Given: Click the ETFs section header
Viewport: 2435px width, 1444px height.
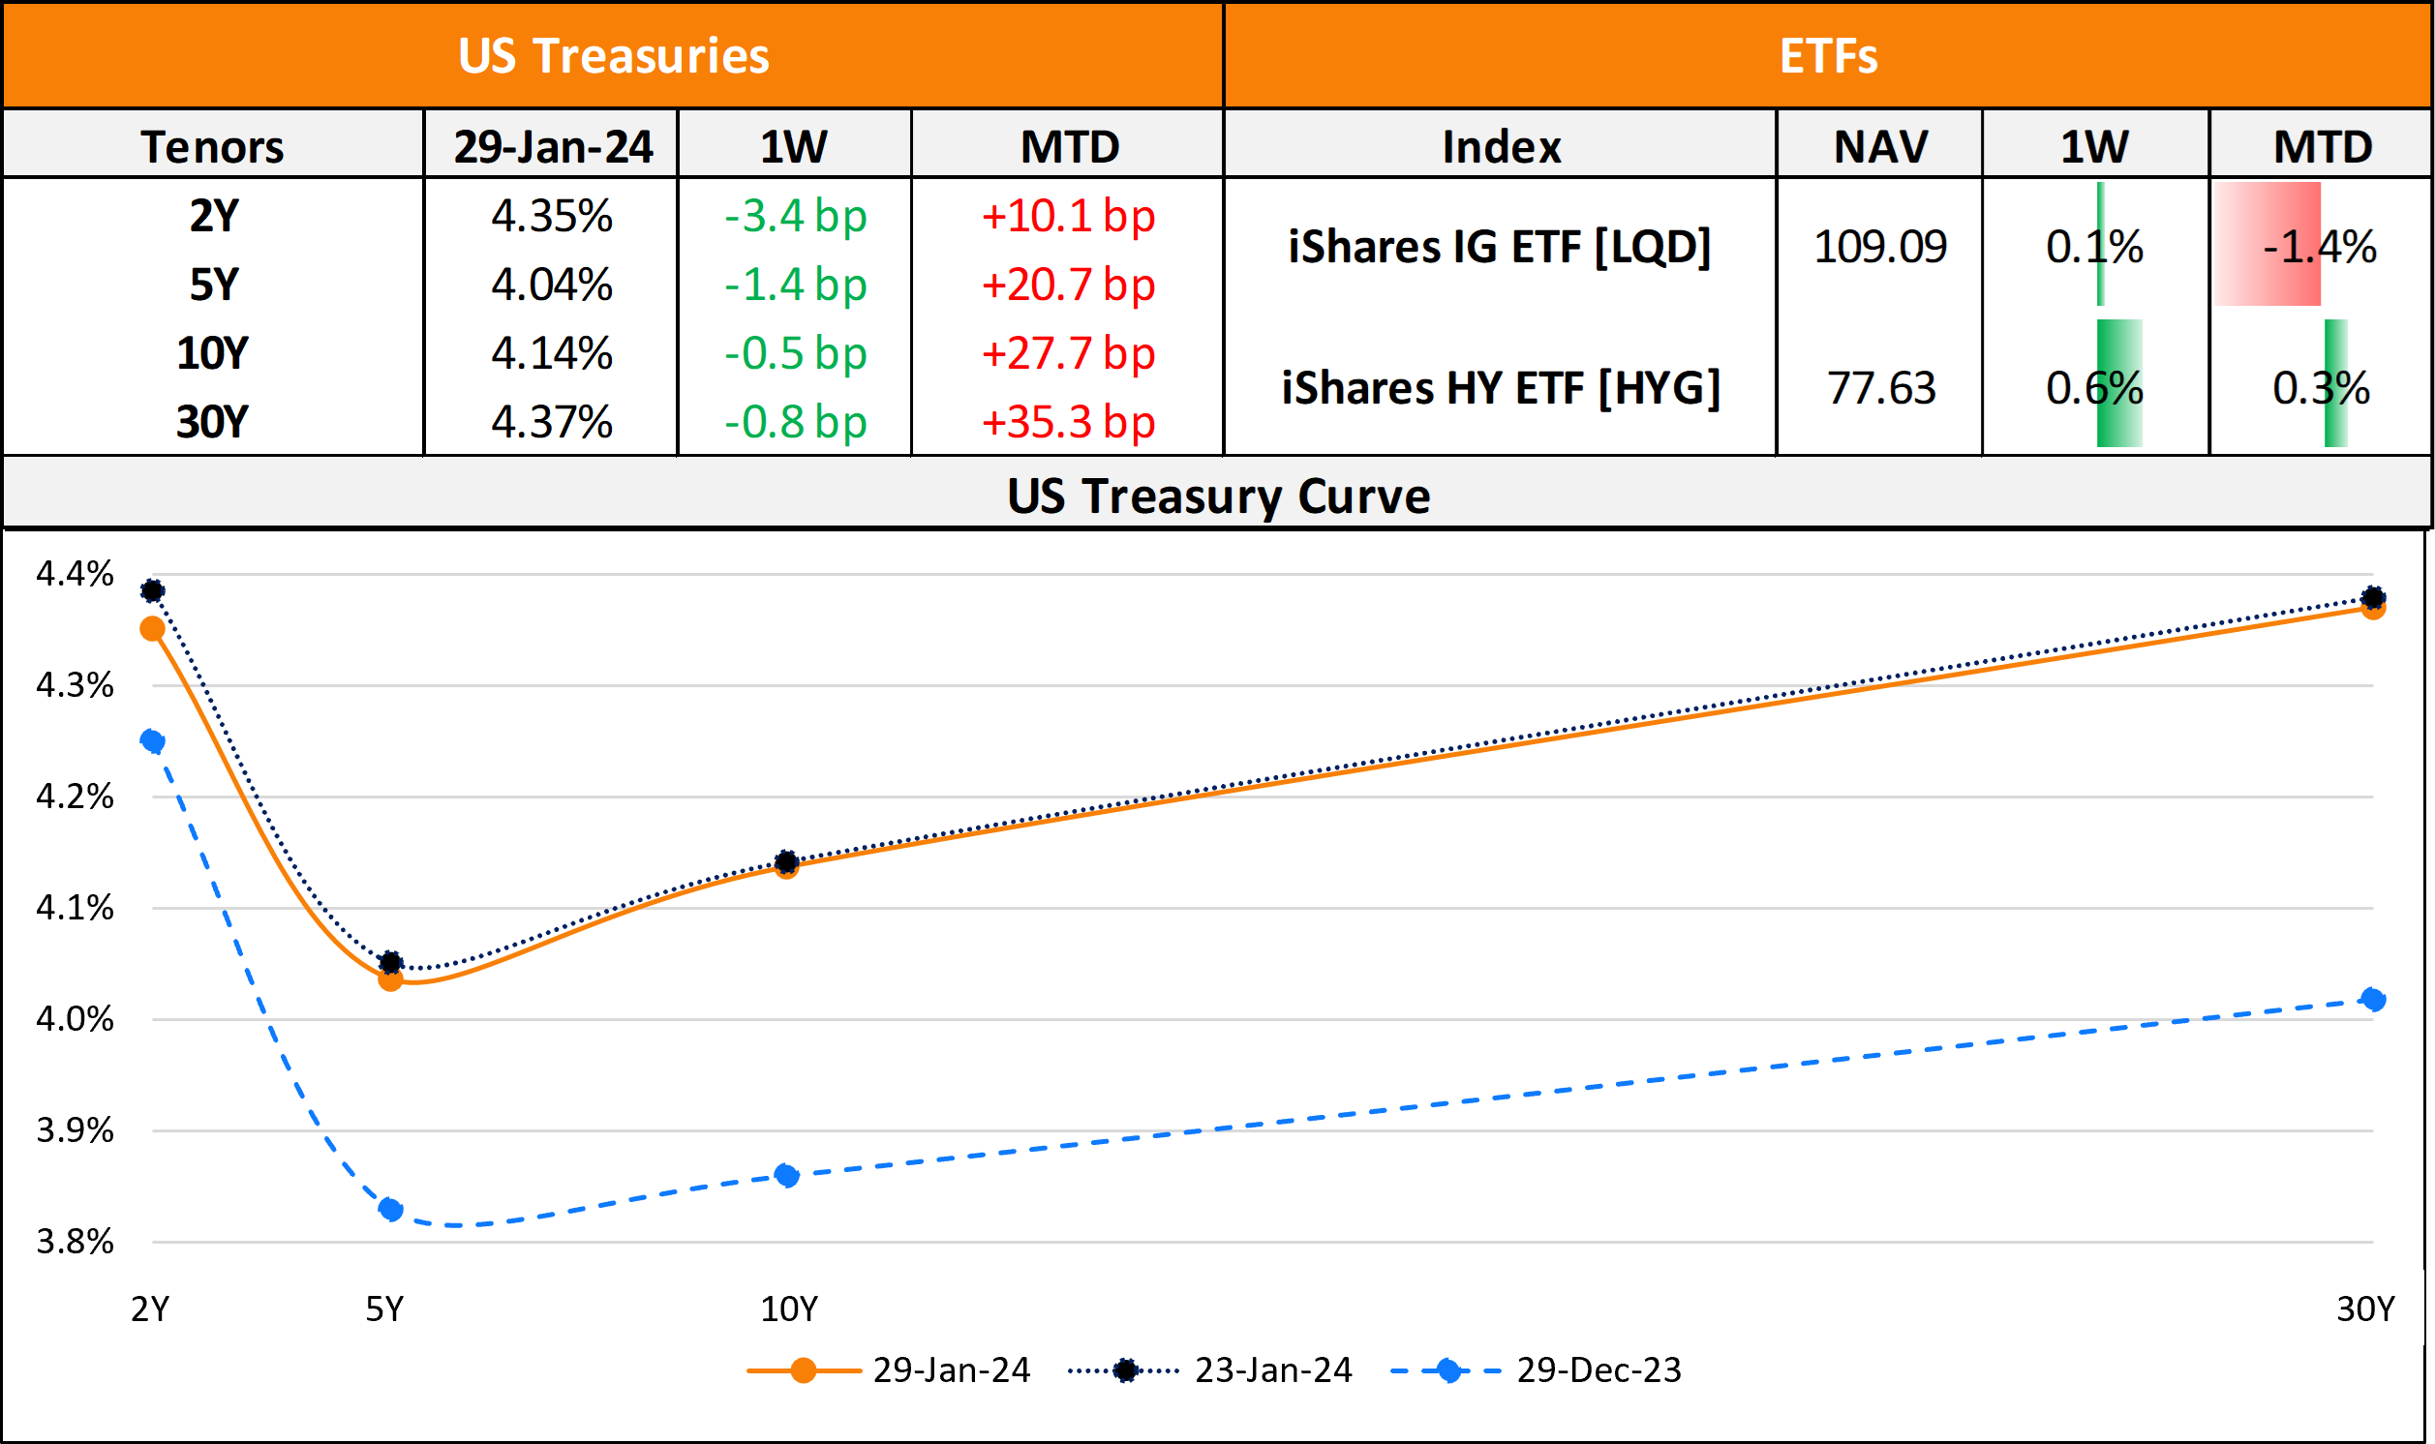Looking at the screenshot, I should click(x=1828, y=55).
